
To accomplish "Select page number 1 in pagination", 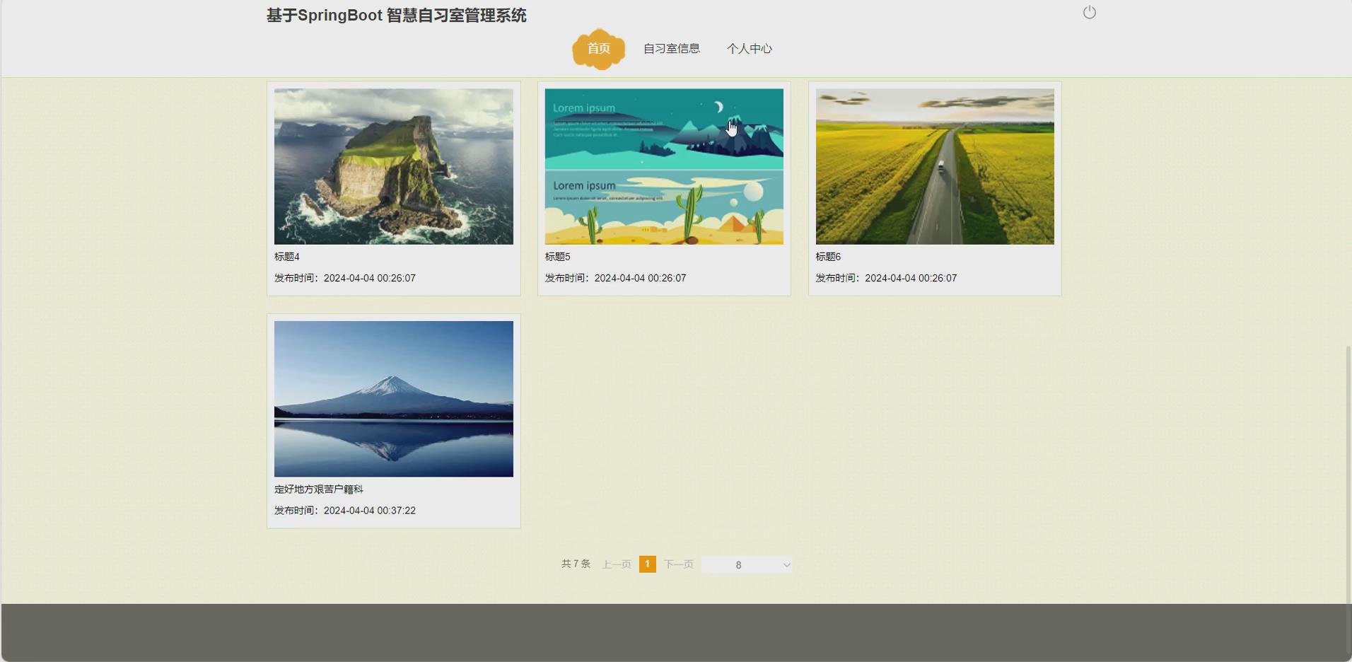I will click(648, 564).
